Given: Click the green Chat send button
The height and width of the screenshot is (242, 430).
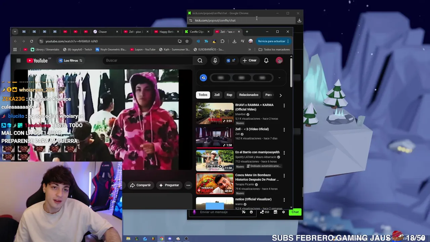Looking at the screenshot, I should [x=295, y=212].
